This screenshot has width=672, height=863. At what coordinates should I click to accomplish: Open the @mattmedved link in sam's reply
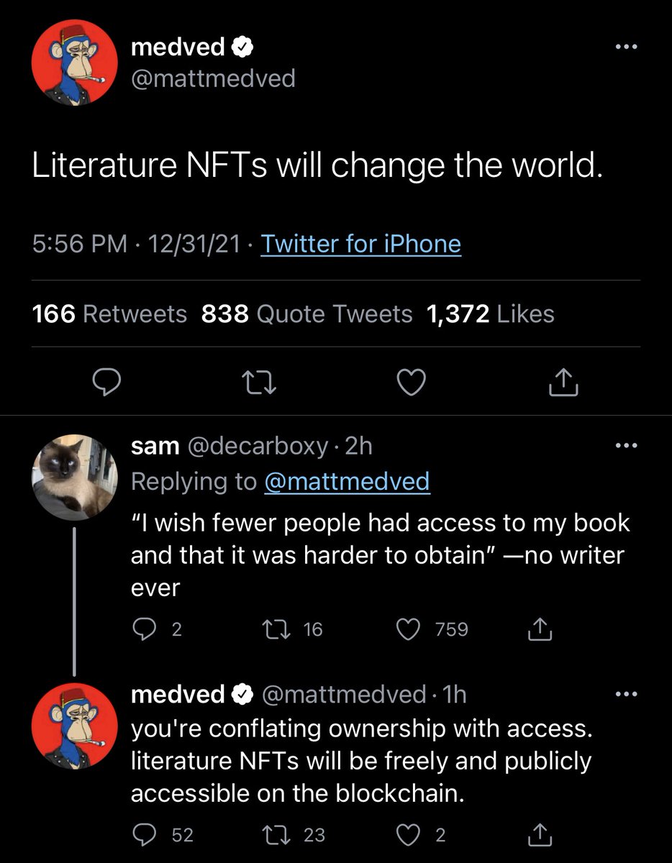347,482
